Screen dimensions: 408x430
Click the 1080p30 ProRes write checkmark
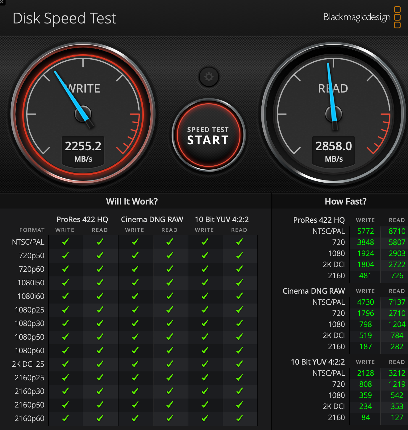[x=65, y=324]
